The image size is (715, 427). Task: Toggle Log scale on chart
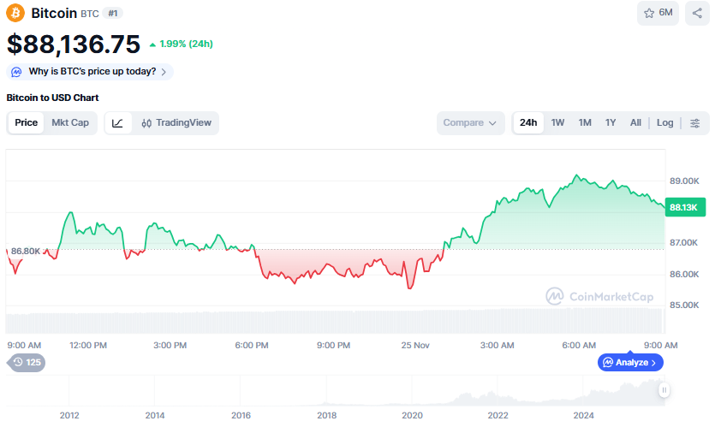(x=665, y=123)
